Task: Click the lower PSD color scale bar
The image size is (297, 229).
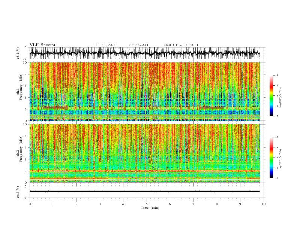Action: coord(271,158)
